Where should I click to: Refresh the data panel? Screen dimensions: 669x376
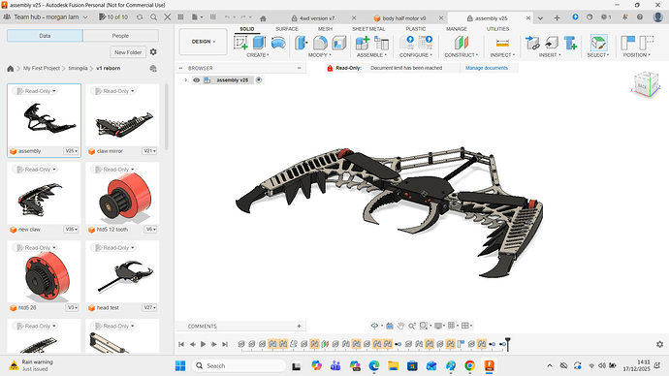point(140,17)
